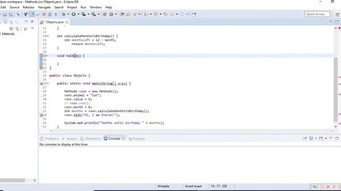Switch to the Problems tab
The width and height of the screenshot is (341, 191).
click(x=50, y=138)
